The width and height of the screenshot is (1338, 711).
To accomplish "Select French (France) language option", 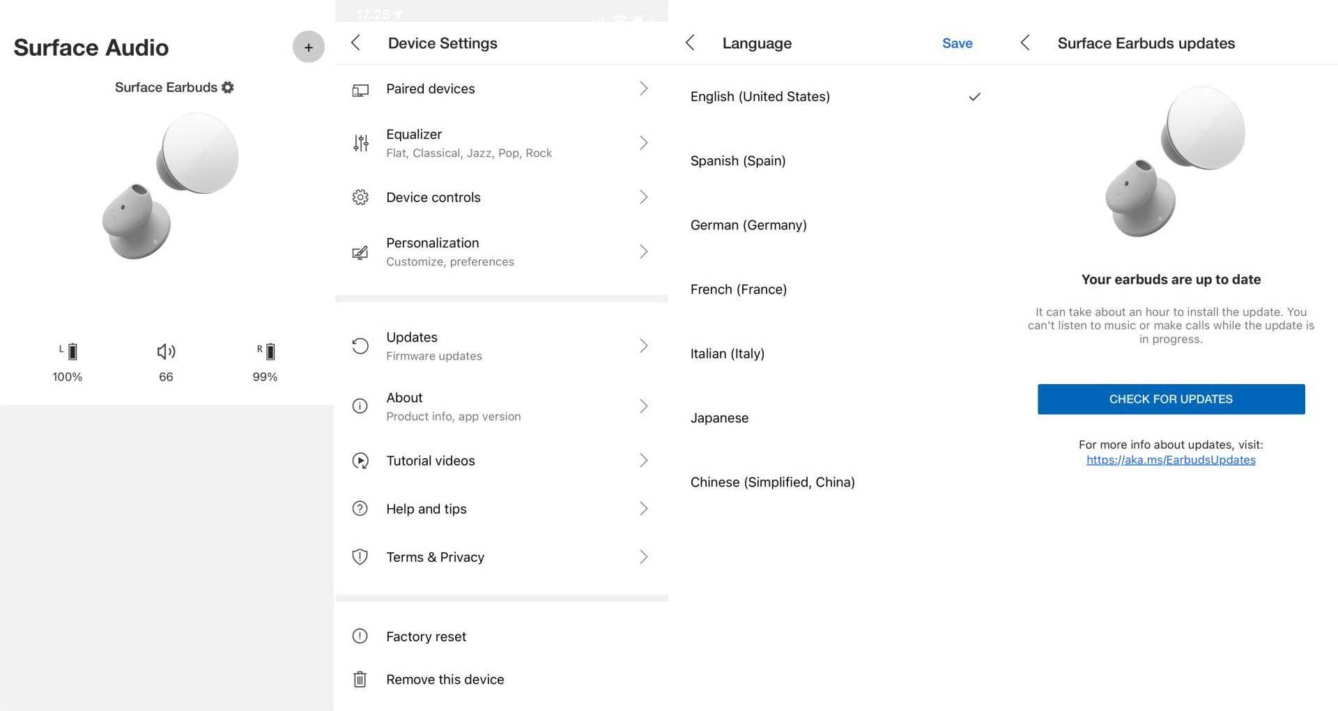I will [738, 289].
